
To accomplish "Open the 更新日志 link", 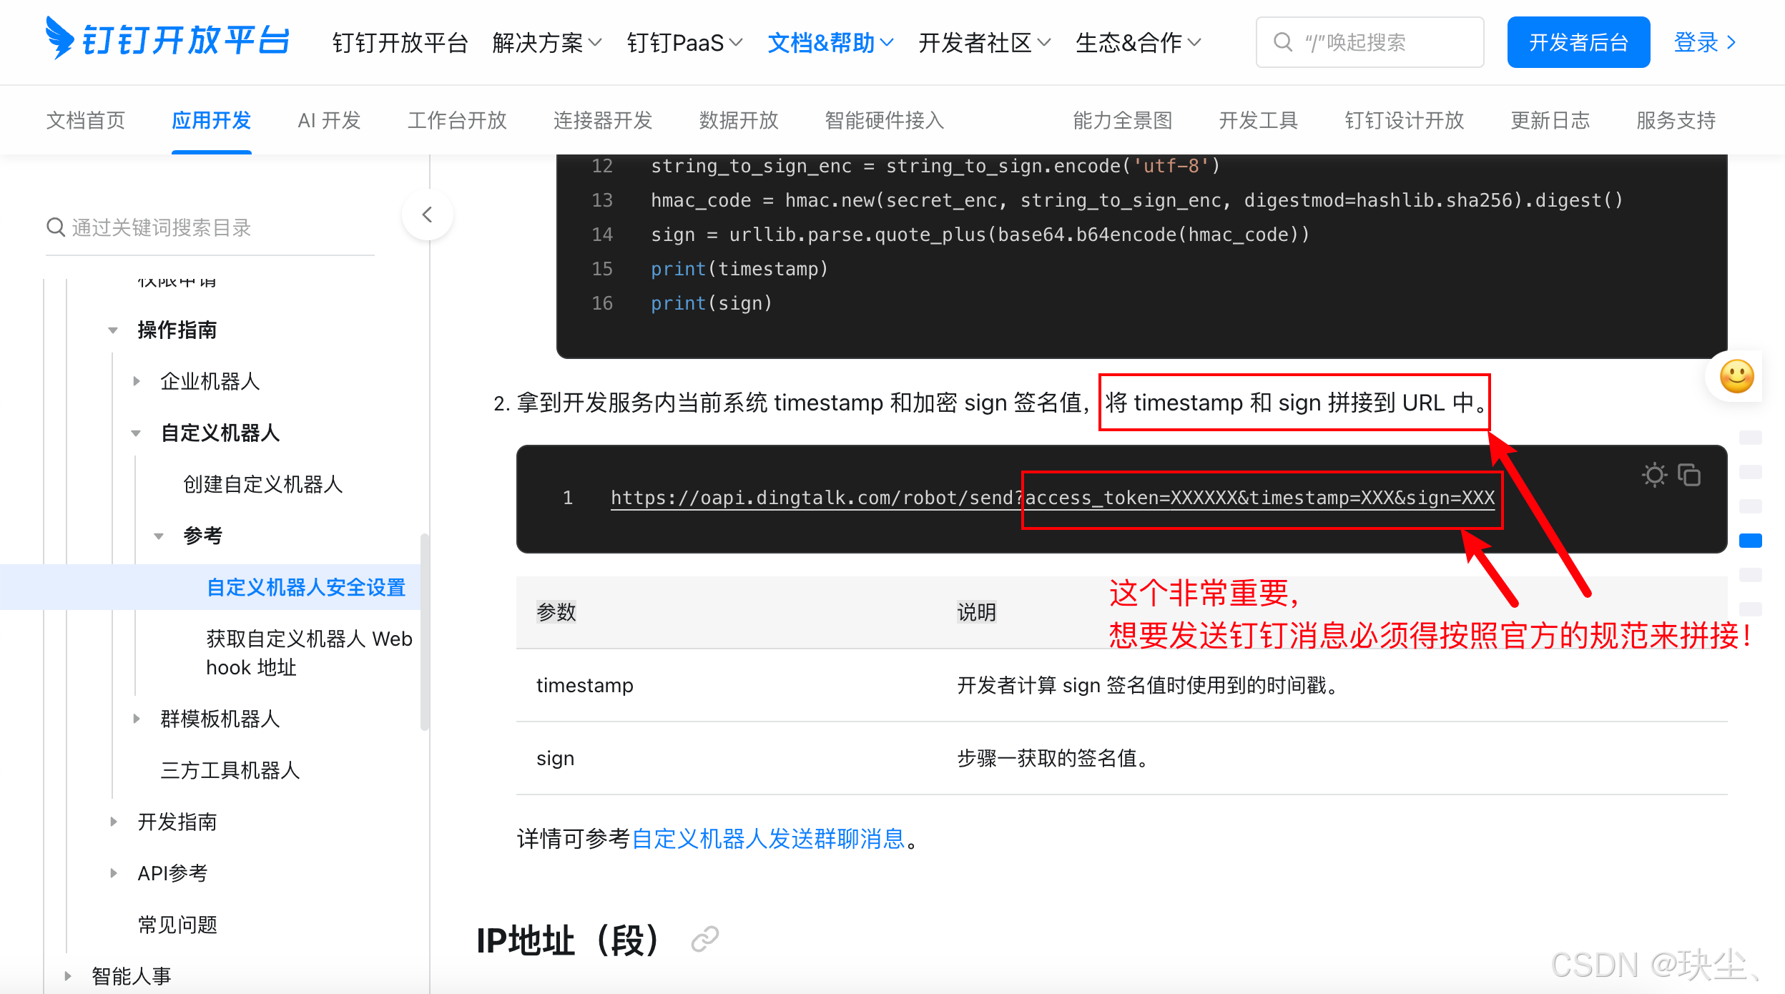I will 1550,120.
